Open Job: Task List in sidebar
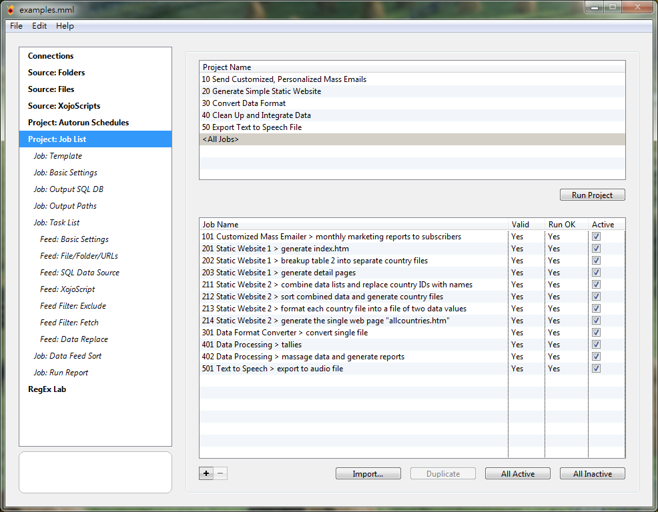658x512 pixels. click(x=57, y=223)
